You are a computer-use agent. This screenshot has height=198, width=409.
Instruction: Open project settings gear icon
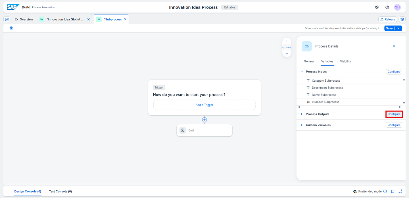(x=402, y=19)
